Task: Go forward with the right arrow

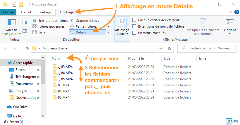Action: [14, 48]
